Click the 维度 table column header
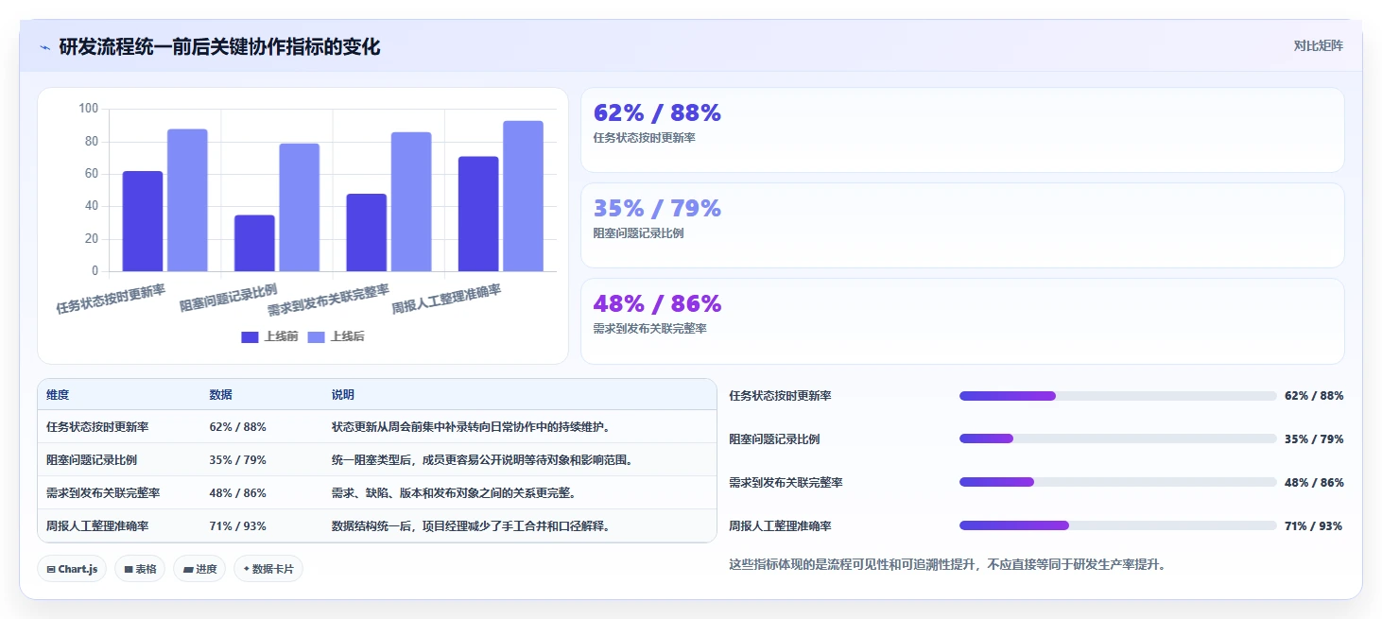Screen dimensions: 1382x619 [x=58, y=395]
